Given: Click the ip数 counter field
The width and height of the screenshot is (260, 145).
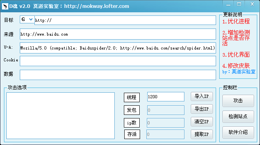Looking at the screenshot, I should [165, 123].
